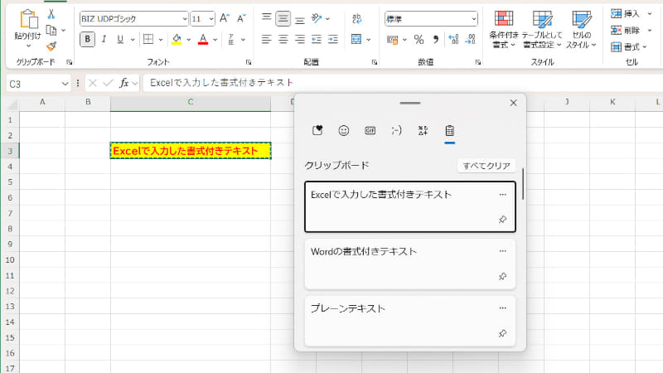The width and height of the screenshot is (663, 373).
Task: Click the accounting number format icon
Action: pos(392,40)
